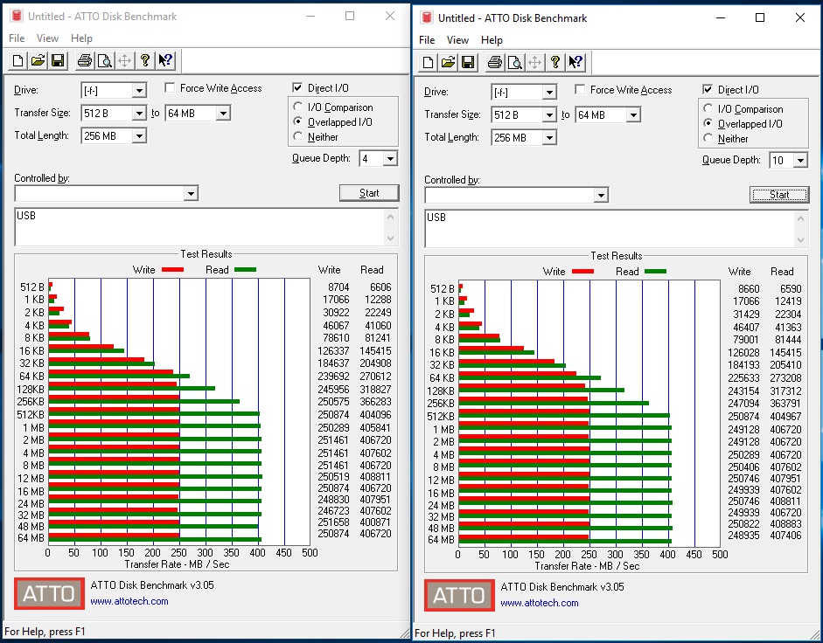The image size is (823, 643).
Task: Click ATTO app icon in right title bar
Action: (x=427, y=17)
